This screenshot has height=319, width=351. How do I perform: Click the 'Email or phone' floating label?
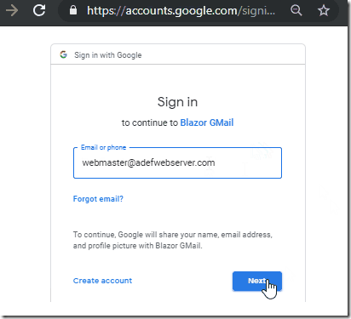point(103,147)
